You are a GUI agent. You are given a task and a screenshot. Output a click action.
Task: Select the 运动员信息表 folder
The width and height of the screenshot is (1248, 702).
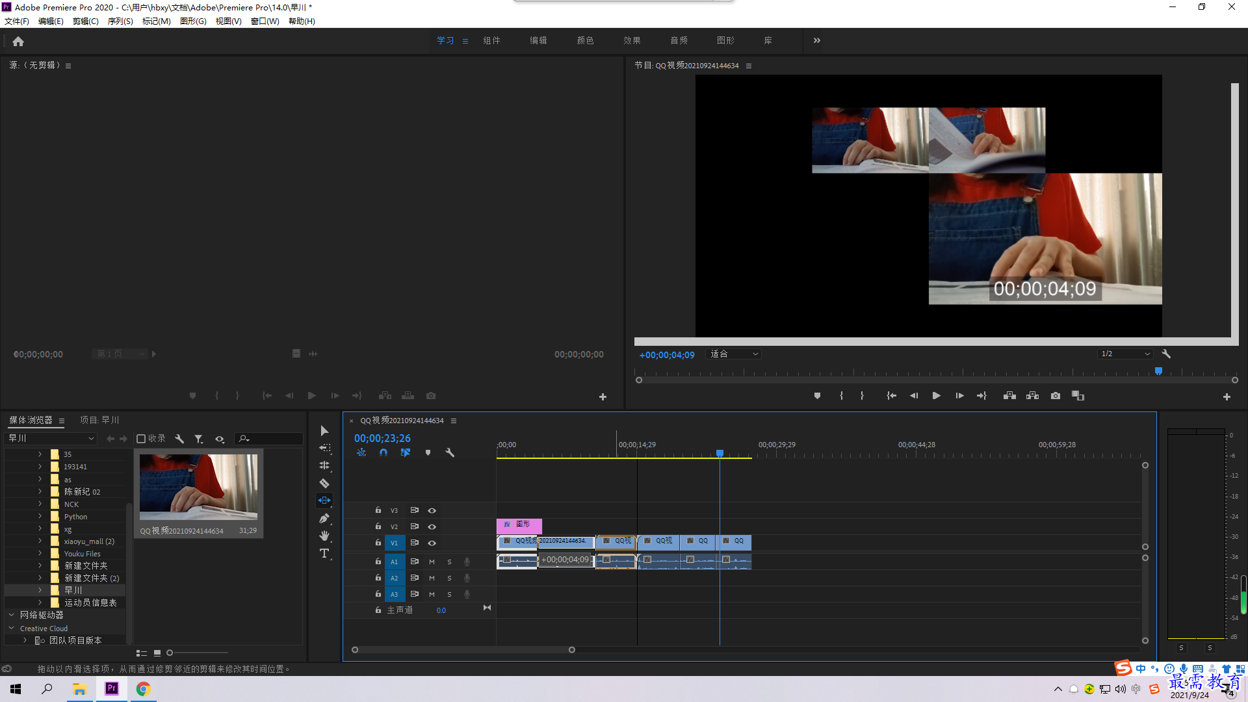(90, 603)
